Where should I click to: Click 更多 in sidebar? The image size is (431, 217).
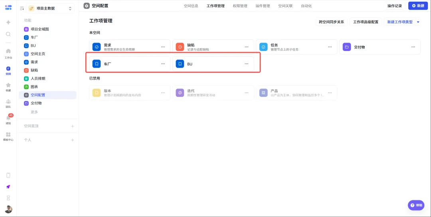pyautogui.click(x=34, y=112)
